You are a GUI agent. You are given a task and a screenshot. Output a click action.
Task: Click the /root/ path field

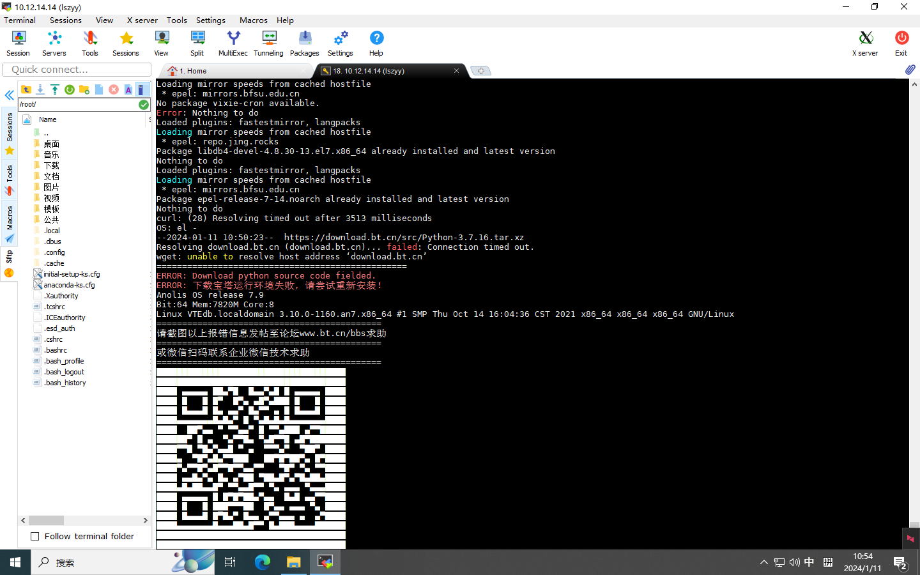[x=78, y=104]
